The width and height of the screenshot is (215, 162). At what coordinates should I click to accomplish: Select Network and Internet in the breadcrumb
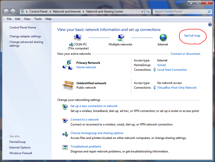point(67,11)
